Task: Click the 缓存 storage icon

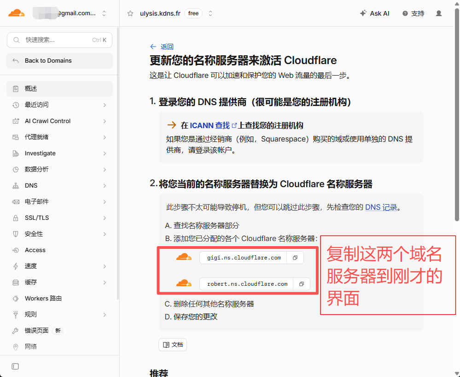Action: pyautogui.click(x=16, y=283)
